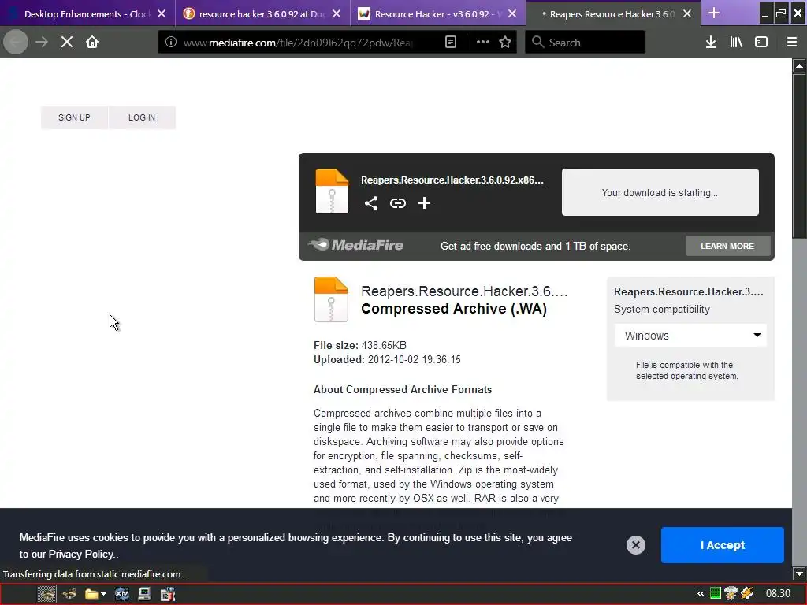Close the Desktop Enhancements tab
807x605 pixels.
pos(162,14)
